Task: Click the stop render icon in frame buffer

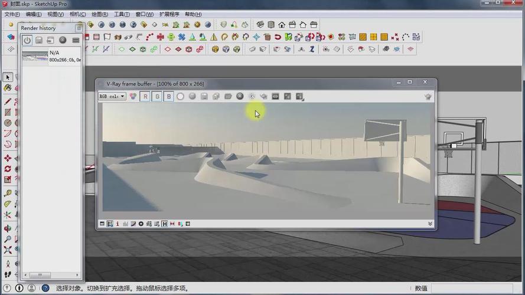Action: pos(240,96)
